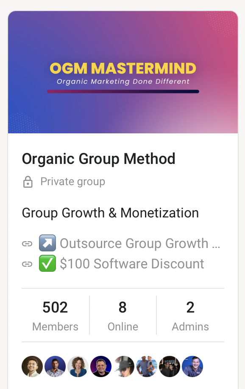This screenshot has height=389, width=245.
Task: Click the Private group label text
Action: pyautogui.click(x=72, y=181)
